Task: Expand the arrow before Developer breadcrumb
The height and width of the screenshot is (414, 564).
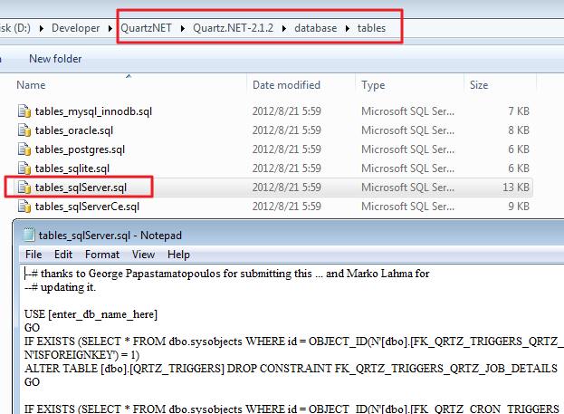Action: coord(42,28)
